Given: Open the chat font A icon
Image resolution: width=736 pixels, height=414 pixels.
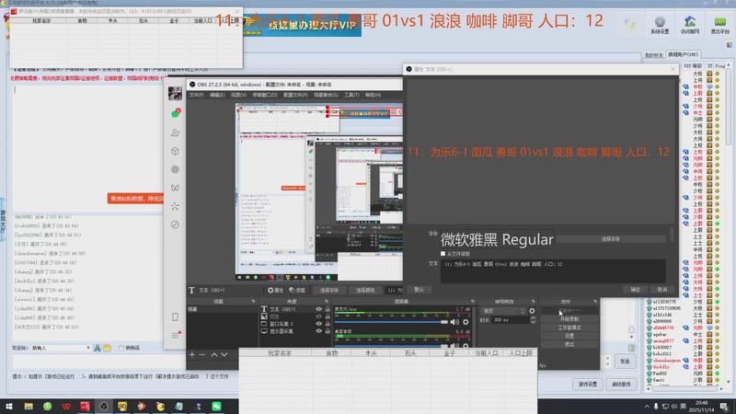Looking at the screenshot, I should tap(98, 349).
